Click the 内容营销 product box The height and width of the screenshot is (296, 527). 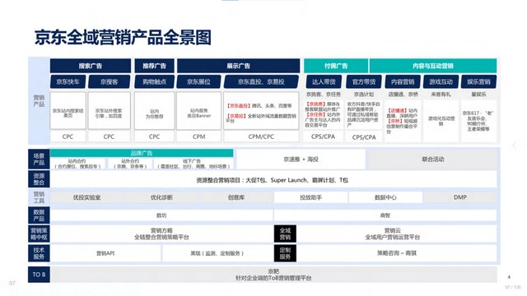[x=403, y=81]
